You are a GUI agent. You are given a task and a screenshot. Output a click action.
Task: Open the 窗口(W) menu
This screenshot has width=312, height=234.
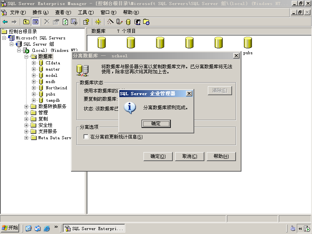(108, 12)
